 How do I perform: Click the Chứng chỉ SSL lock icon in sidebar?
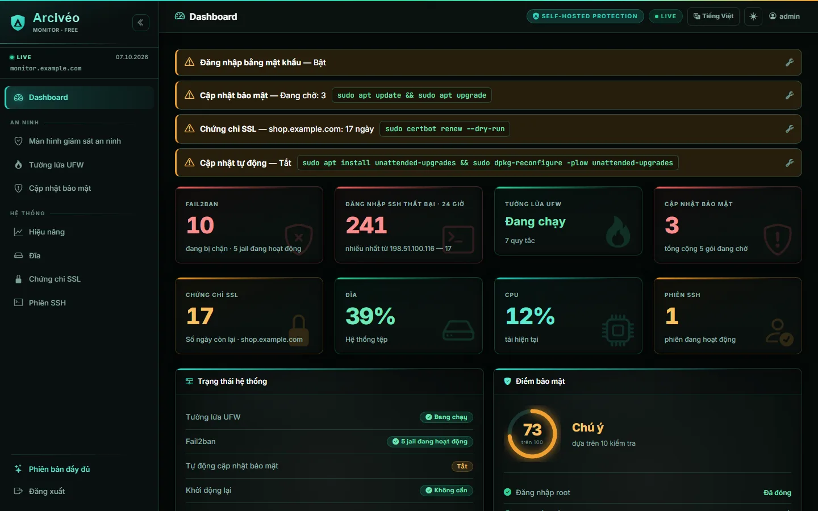click(x=18, y=279)
